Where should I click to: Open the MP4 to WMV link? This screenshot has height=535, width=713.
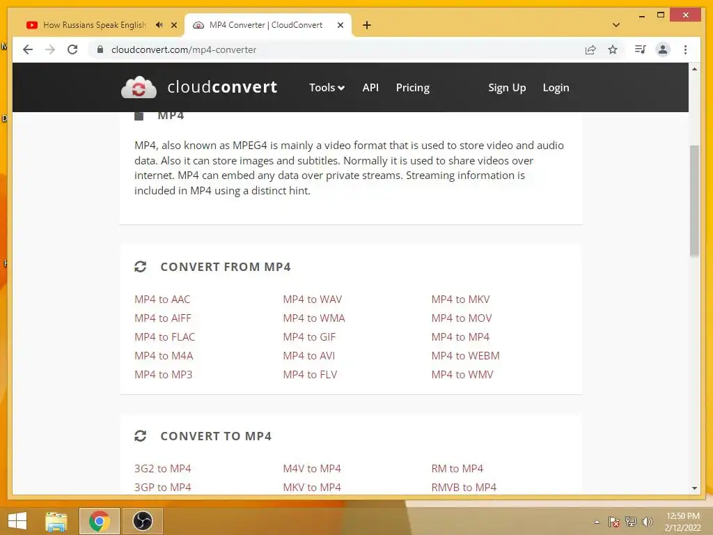pos(462,374)
